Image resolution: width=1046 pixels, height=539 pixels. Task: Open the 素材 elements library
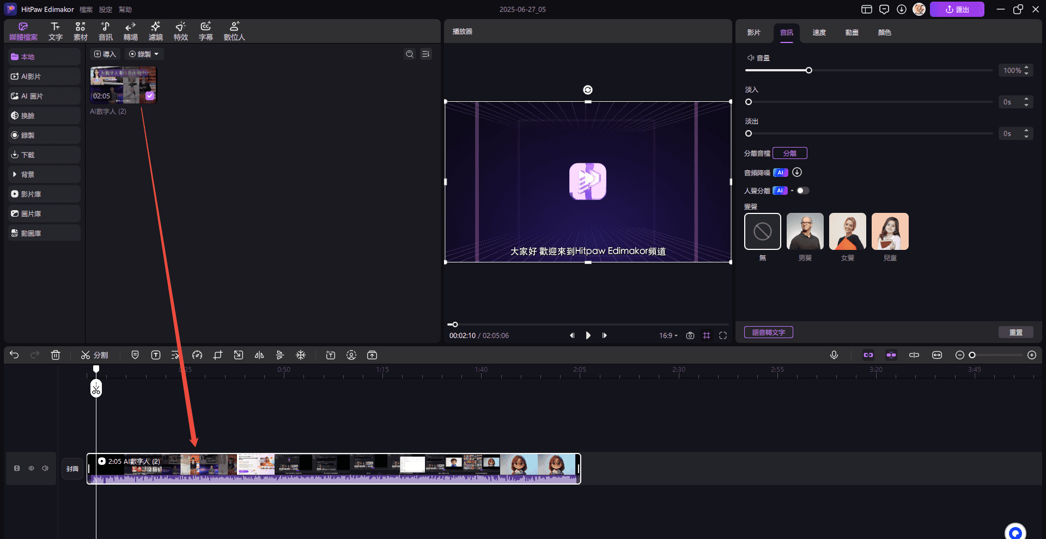point(80,32)
